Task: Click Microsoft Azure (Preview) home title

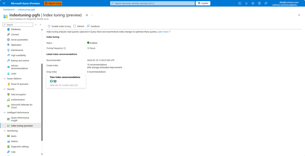Action: (25, 3)
